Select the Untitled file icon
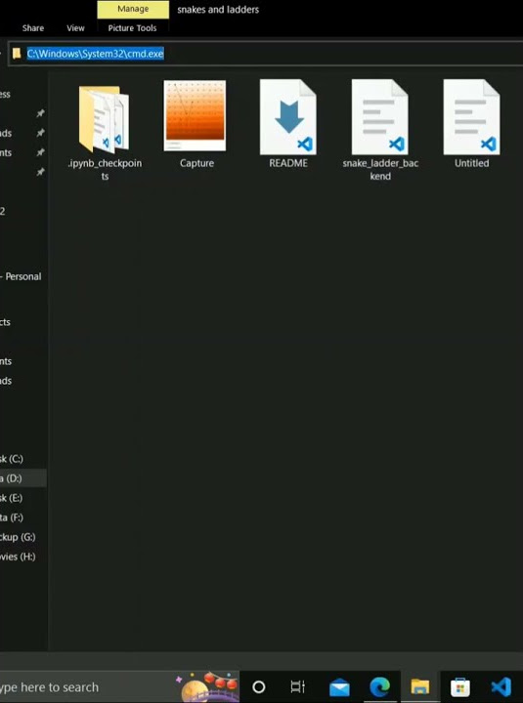 471,117
